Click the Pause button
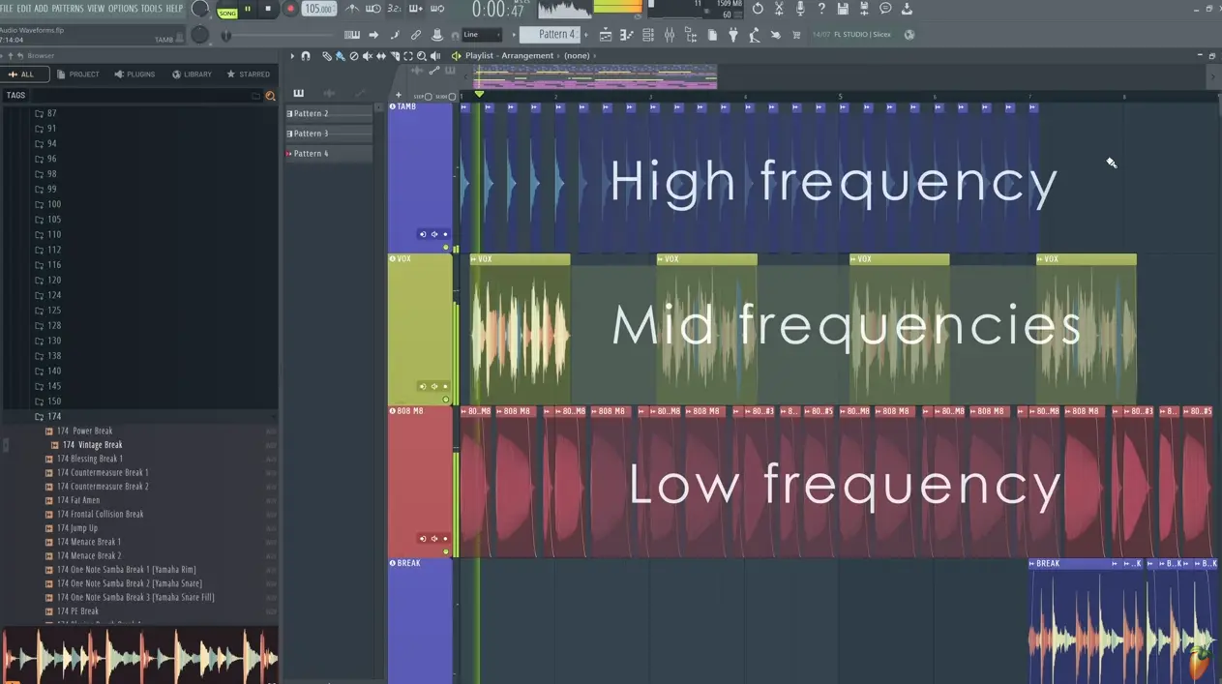Image resolution: width=1222 pixels, height=684 pixels. click(248, 9)
